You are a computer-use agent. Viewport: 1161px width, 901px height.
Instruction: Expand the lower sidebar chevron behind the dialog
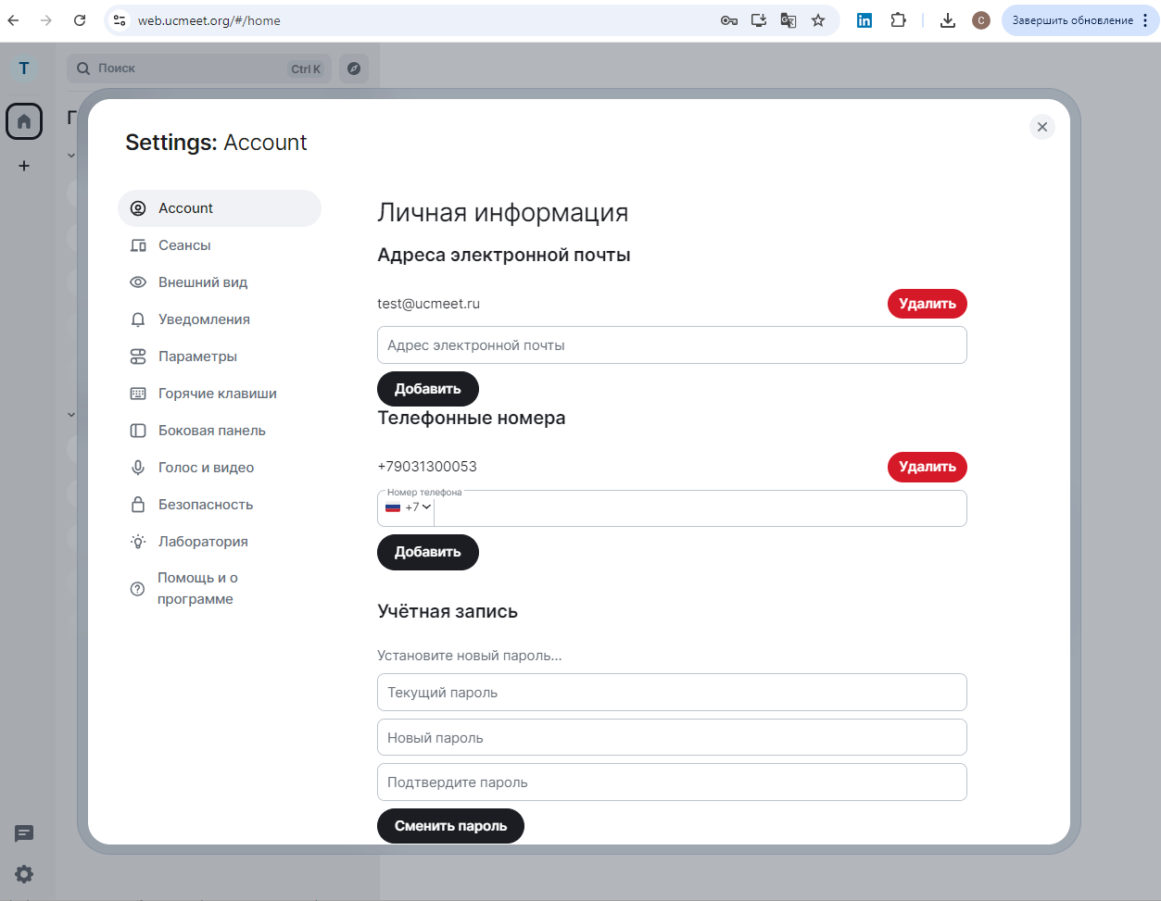tap(71, 415)
